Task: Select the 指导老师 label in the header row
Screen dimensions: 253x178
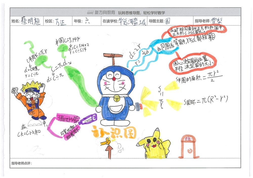Action: click(x=203, y=21)
